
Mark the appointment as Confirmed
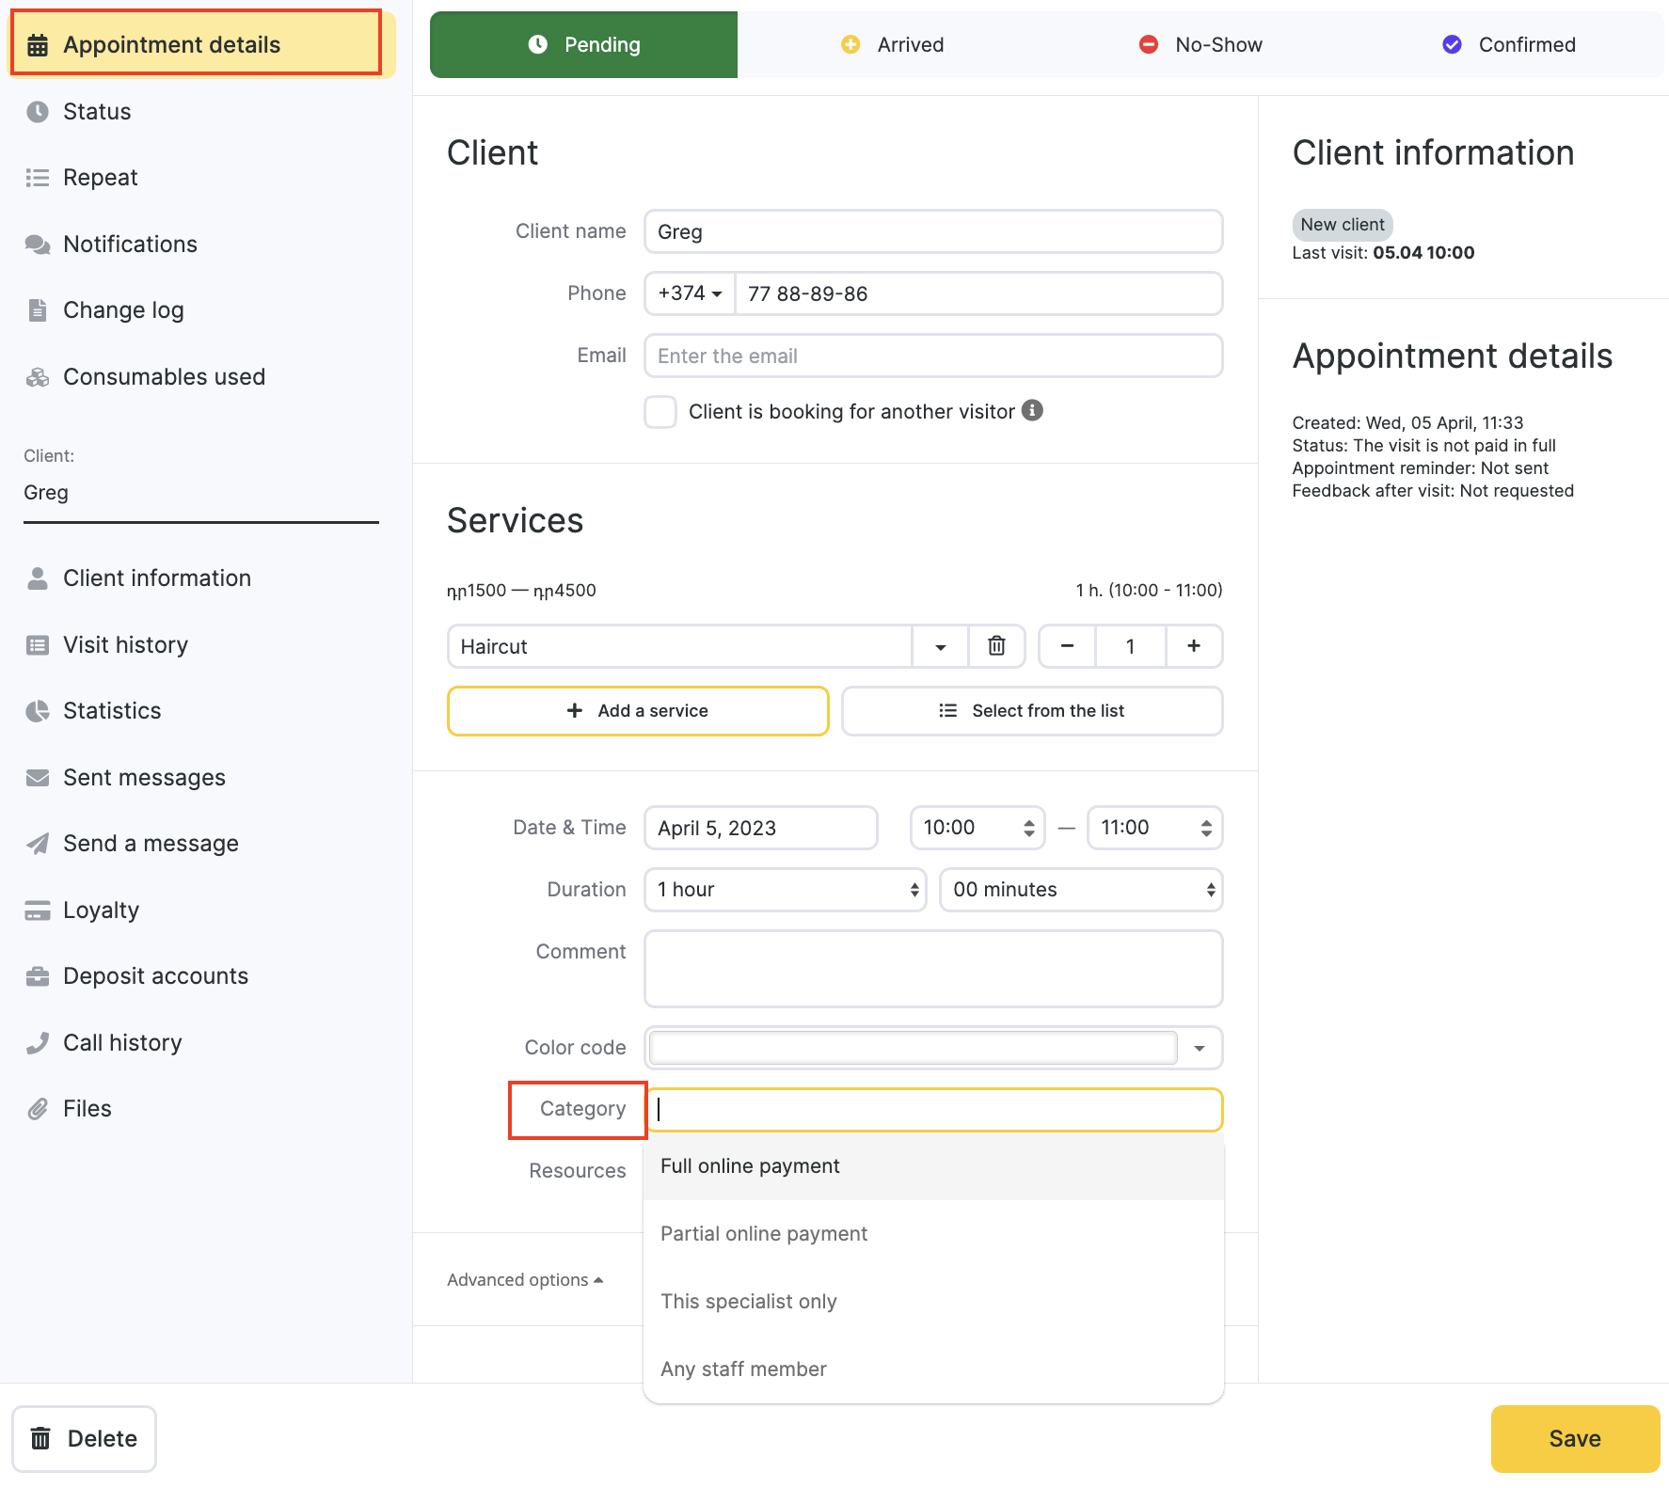1509,44
